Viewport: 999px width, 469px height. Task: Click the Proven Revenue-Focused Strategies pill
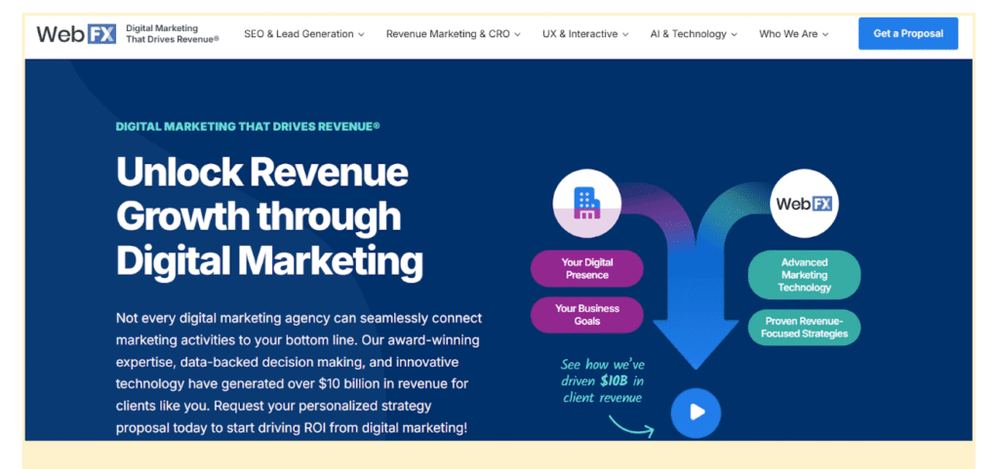click(804, 327)
